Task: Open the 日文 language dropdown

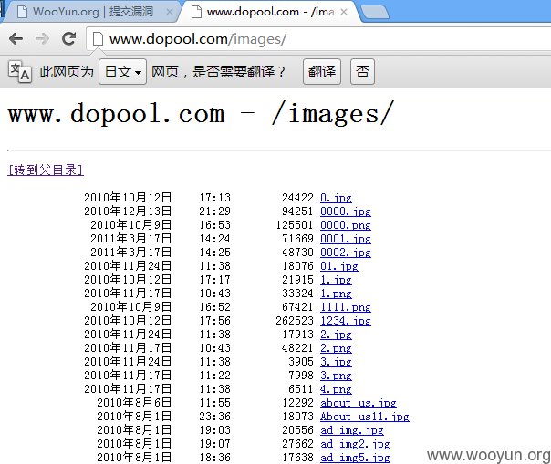Action: coord(122,72)
